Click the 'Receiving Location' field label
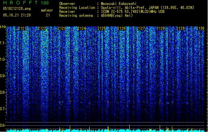Image resolution: width=208 pixels, height=132 pixels. 77,8
